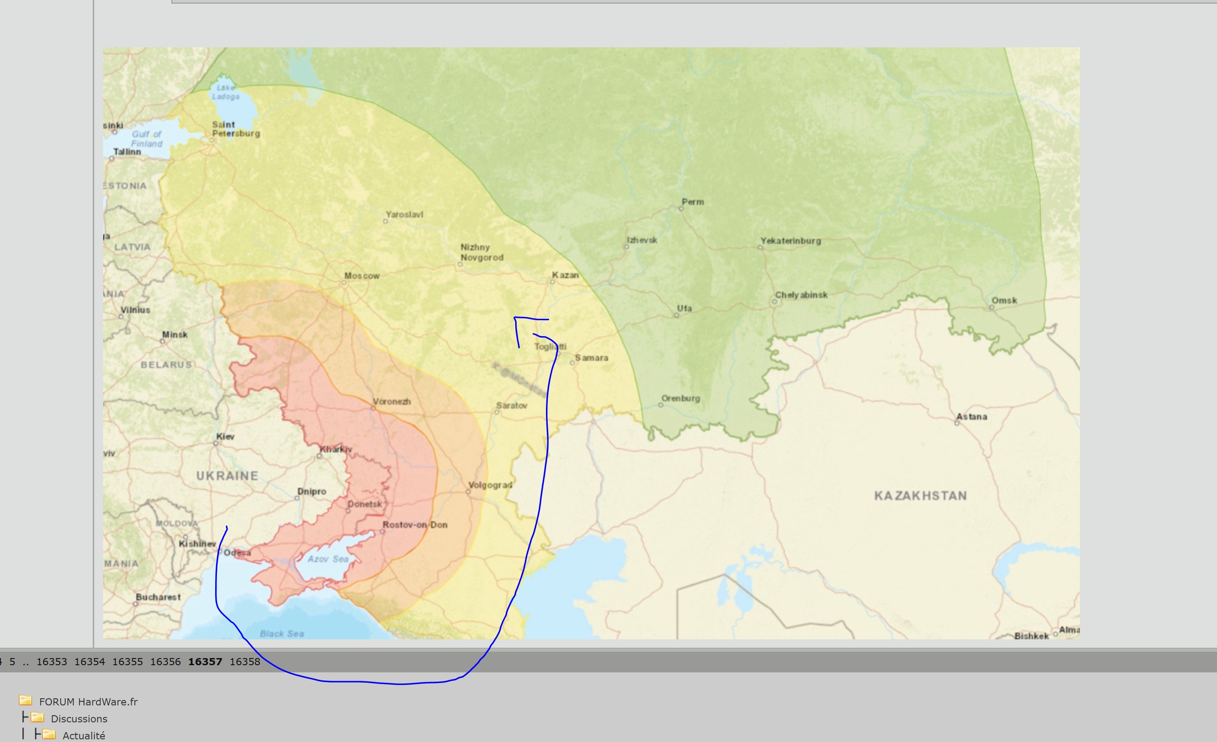Click the Discussions folder icon

click(38, 717)
